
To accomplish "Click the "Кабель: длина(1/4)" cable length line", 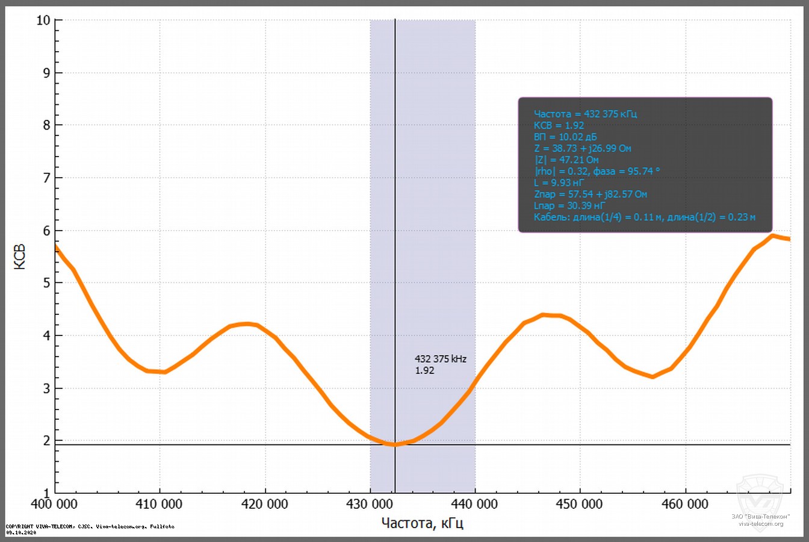I will pyautogui.click(x=644, y=217).
